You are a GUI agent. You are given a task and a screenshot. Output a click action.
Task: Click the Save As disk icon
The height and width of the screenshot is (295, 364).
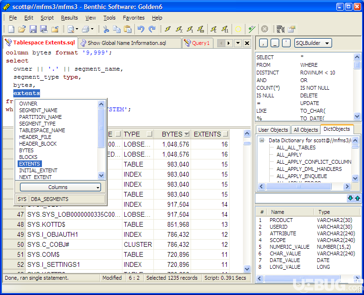44,29
